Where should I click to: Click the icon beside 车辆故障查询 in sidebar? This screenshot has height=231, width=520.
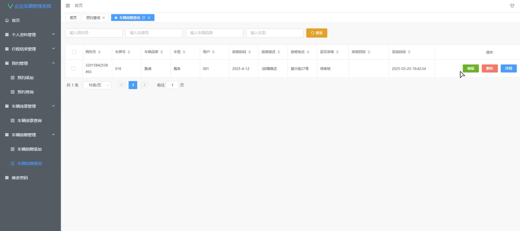click(13, 163)
